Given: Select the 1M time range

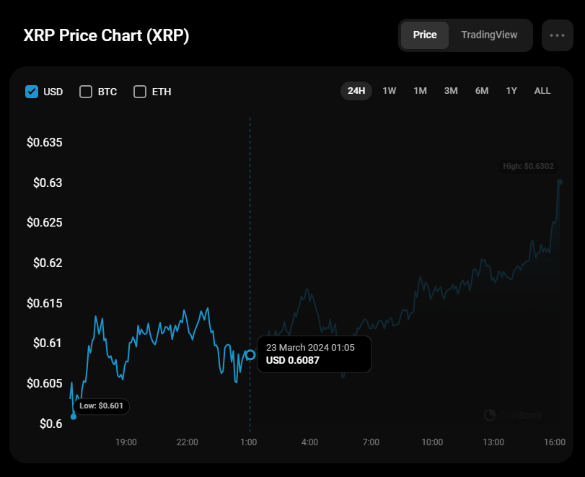Looking at the screenshot, I should point(420,91).
